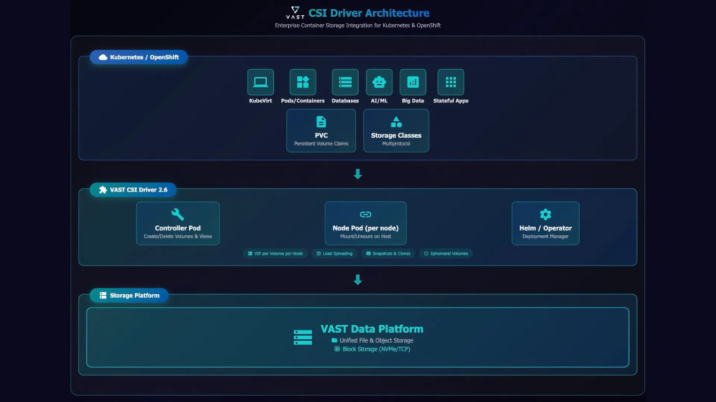The height and width of the screenshot is (402, 716).
Task: Click the Stateful Apps label
Action: point(451,101)
